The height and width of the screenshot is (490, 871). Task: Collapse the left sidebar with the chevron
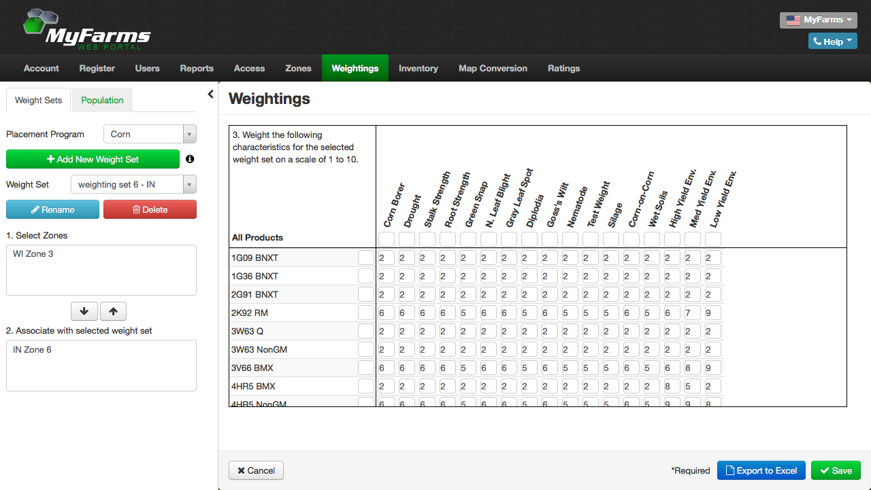210,94
